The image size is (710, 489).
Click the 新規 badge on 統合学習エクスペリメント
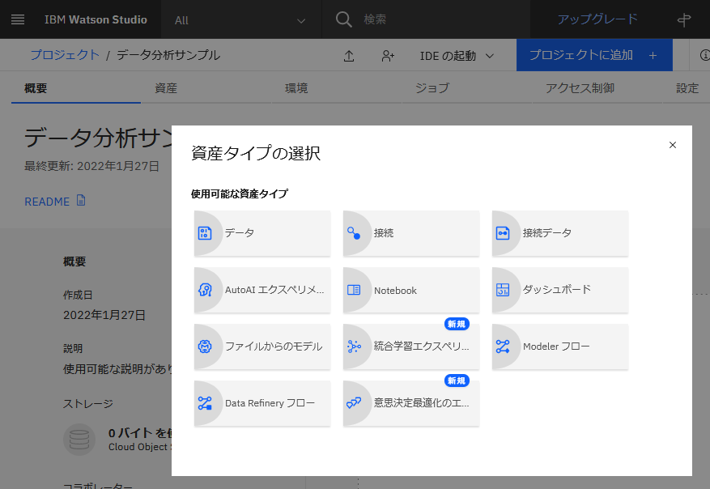coord(457,324)
